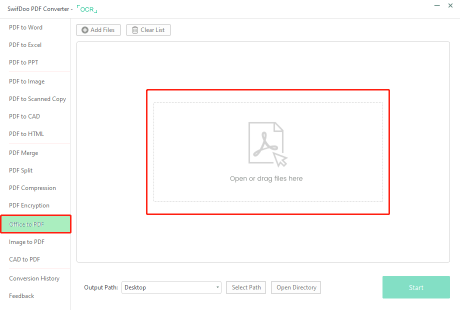Image resolution: width=460 pixels, height=310 pixels.
Task: Switch to PDF to Image mode
Action: [x=26, y=81]
